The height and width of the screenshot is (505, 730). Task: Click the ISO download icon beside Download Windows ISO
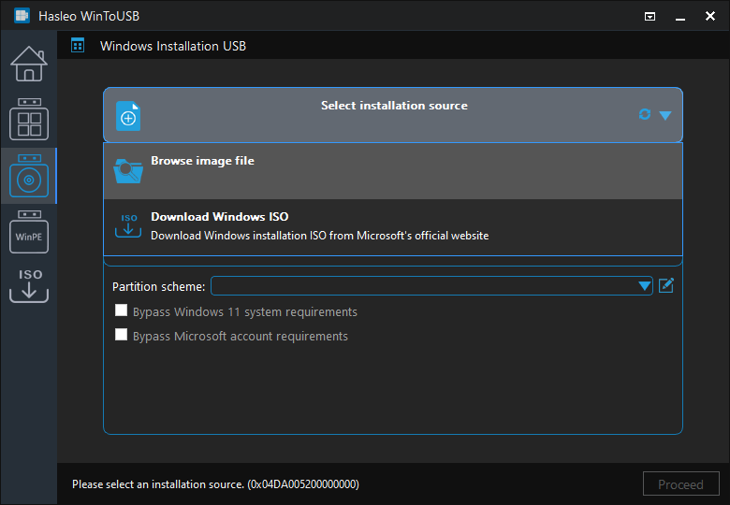[x=128, y=225]
